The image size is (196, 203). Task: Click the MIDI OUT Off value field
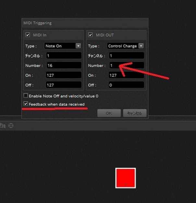[126, 85]
